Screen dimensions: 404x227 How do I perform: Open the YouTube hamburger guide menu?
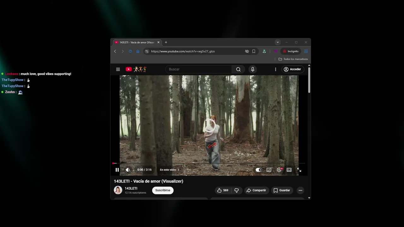(x=118, y=69)
